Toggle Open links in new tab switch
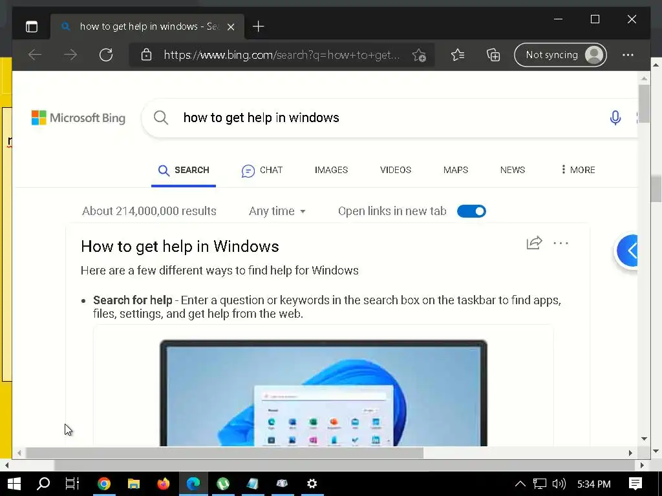 471,211
